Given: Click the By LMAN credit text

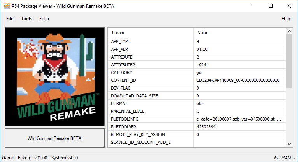Looking at the screenshot, I should click(x=282, y=158).
